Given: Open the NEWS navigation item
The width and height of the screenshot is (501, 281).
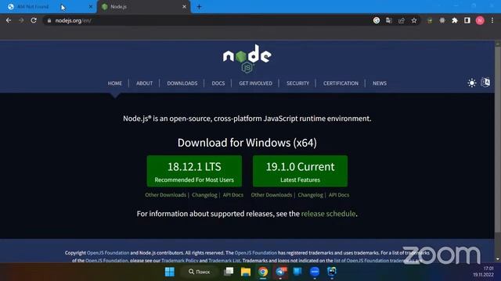Looking at the screenshot, I should pyautogui.click(x=380, y=84).
